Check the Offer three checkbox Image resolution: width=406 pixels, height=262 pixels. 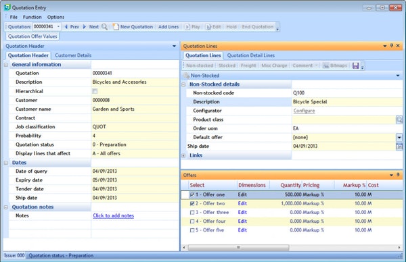[x=192, y=213]
